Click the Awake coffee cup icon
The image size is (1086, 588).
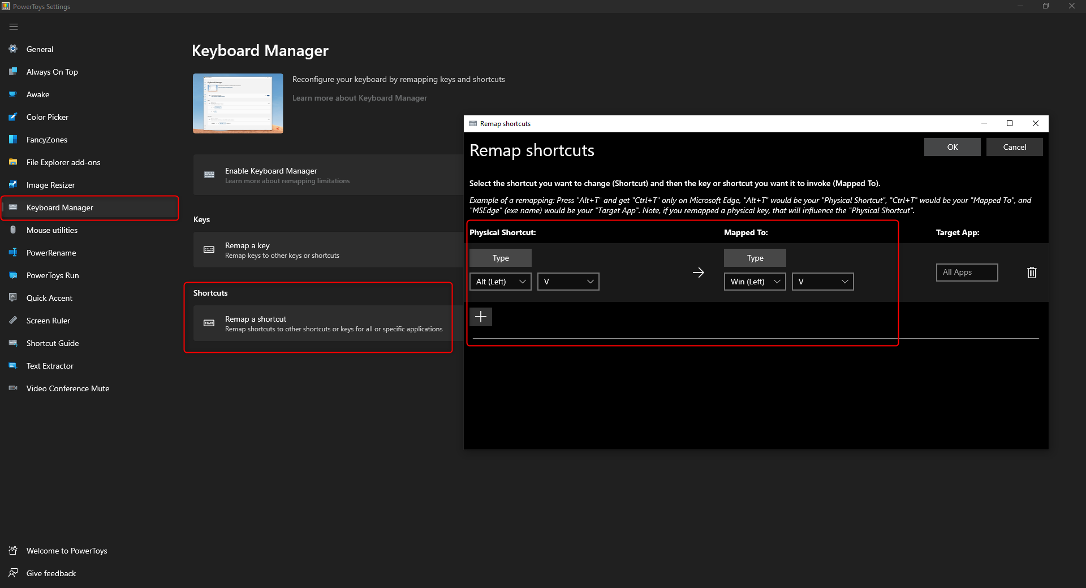[13, 94]
